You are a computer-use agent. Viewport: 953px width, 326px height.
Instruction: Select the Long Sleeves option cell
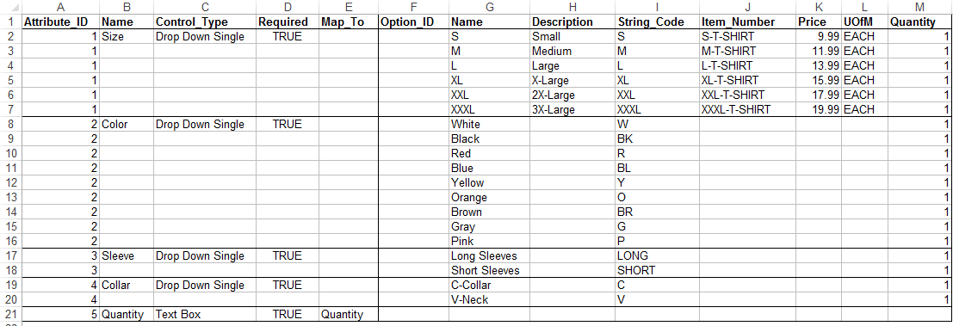click(x=489, y=255)
